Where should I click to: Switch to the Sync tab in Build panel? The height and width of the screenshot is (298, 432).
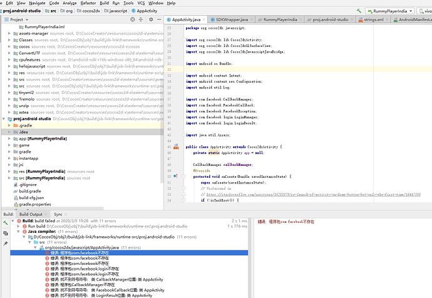(x=58, y=214)
